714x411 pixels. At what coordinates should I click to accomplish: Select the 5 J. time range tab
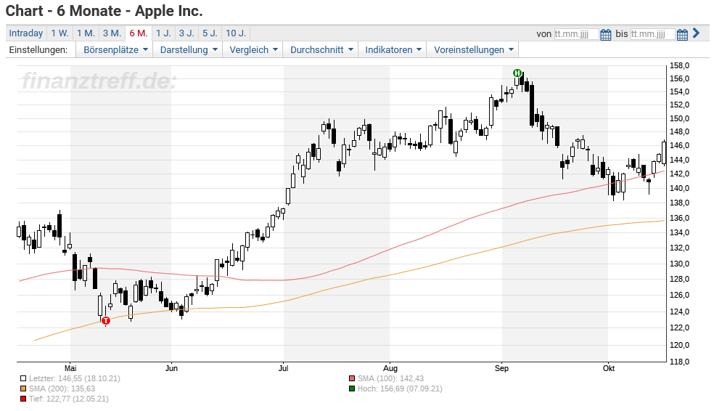tap(210, 33)
